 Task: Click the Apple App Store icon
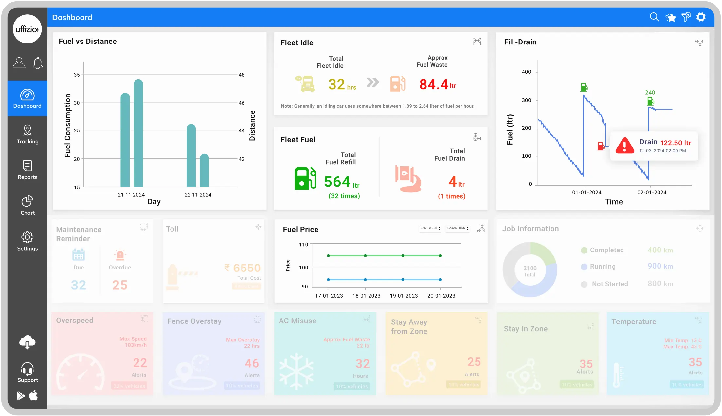tap(33, 396)
